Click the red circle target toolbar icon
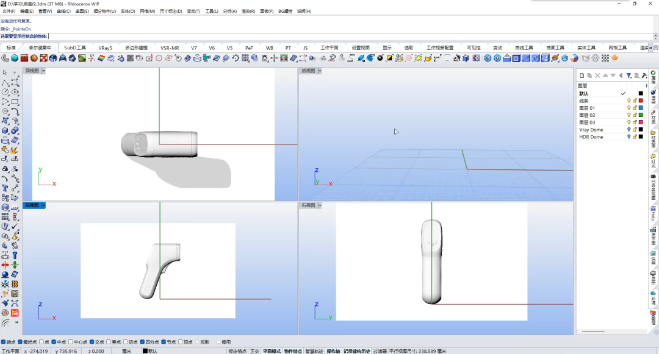Image resolution: width=659 pixels, height=354 pixels. (x=159, y=58)
